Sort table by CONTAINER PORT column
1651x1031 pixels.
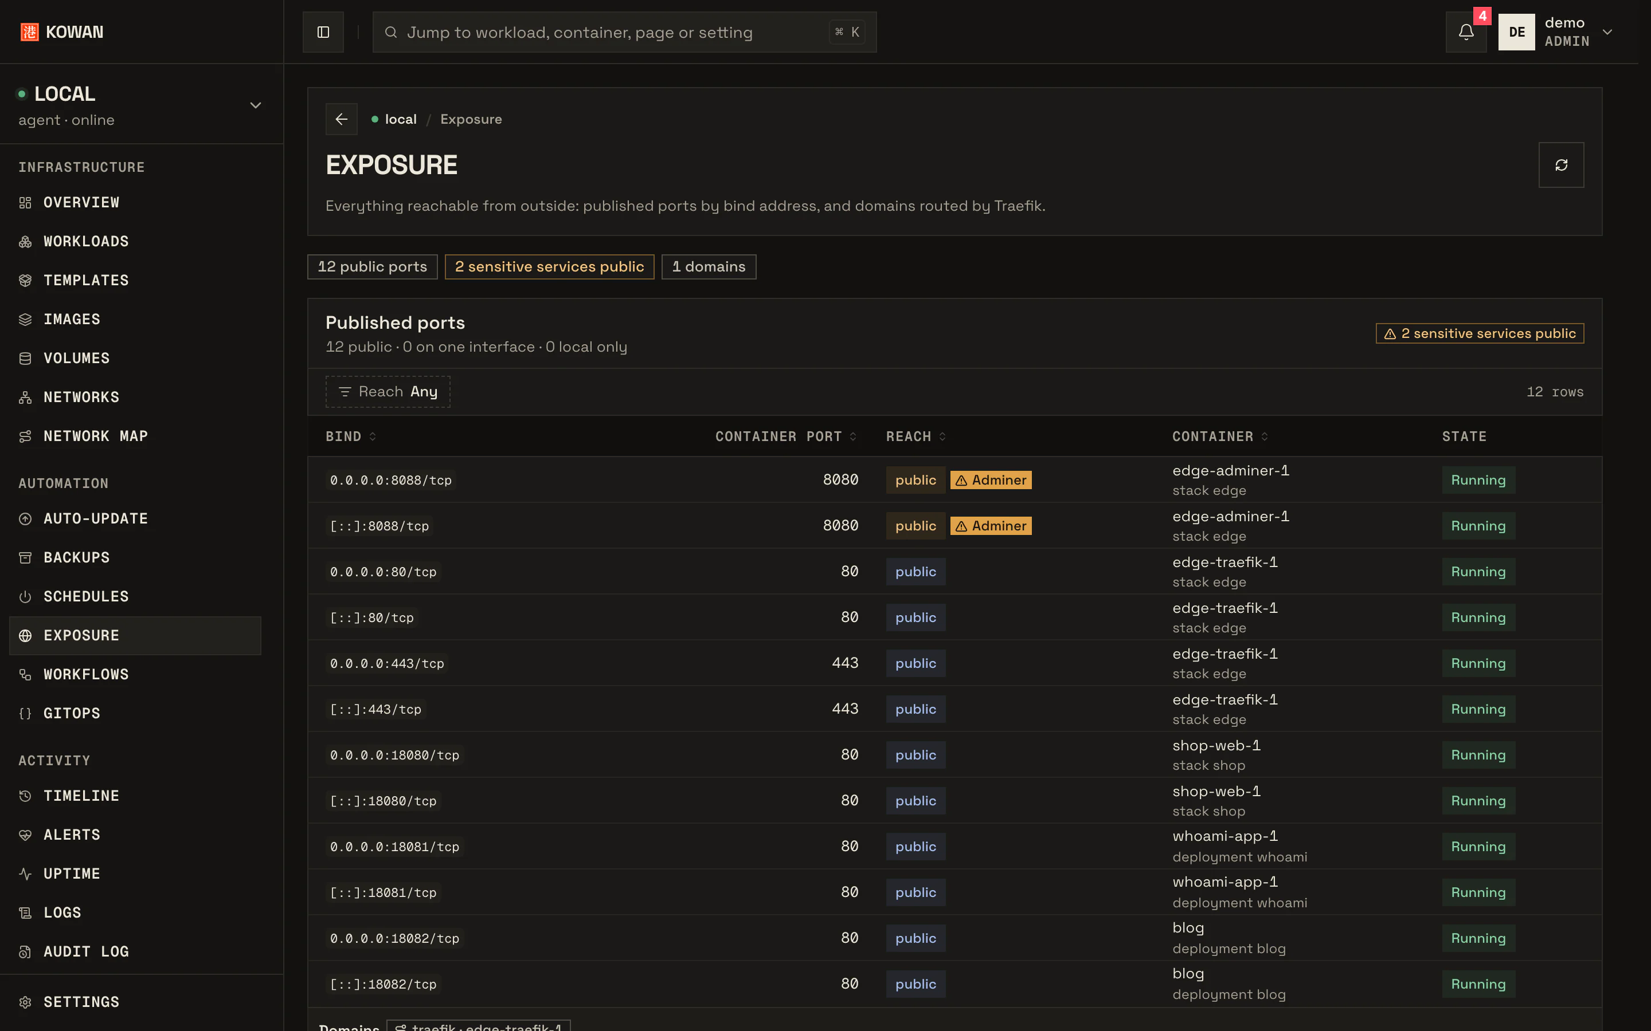click(785, 436)
